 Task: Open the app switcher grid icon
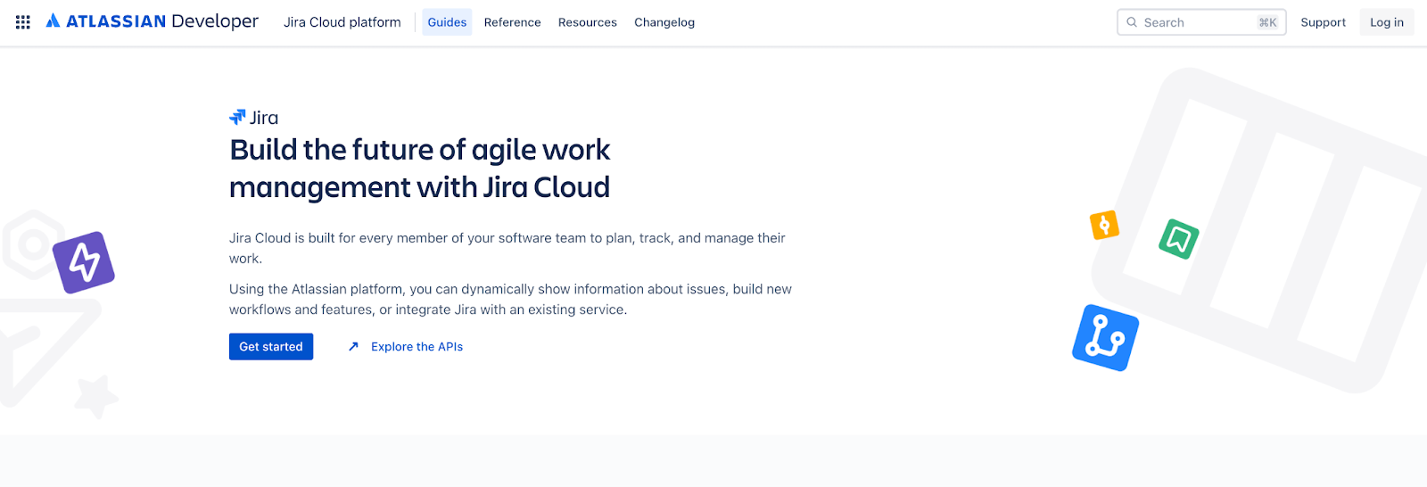click(x=23, y=22)
